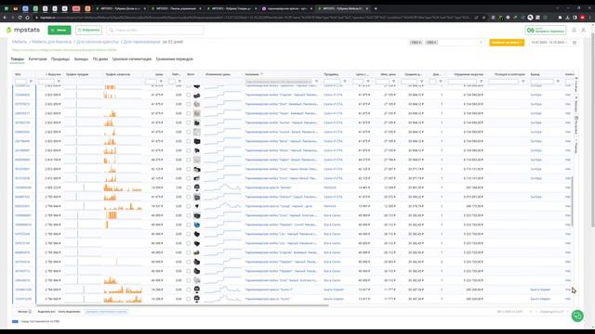Image resolution: width=595 pixels, height=334 pixels.
Task: Sort by the Выручка column header
Action: coord(53,74)
